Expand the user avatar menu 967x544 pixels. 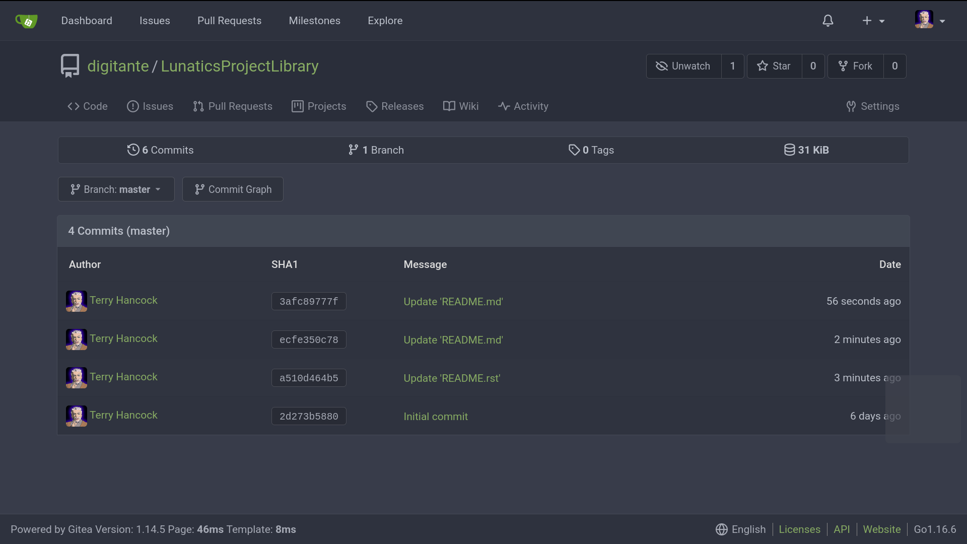click(930, 21)
